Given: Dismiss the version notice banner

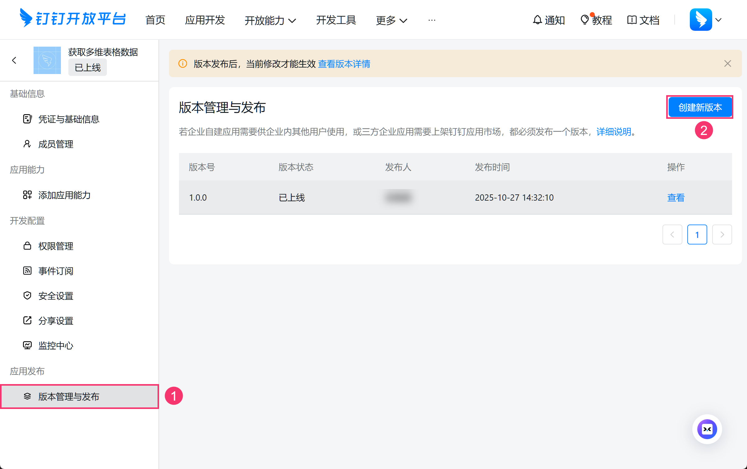Looking at the screenshot, I should tap(727, 63).
